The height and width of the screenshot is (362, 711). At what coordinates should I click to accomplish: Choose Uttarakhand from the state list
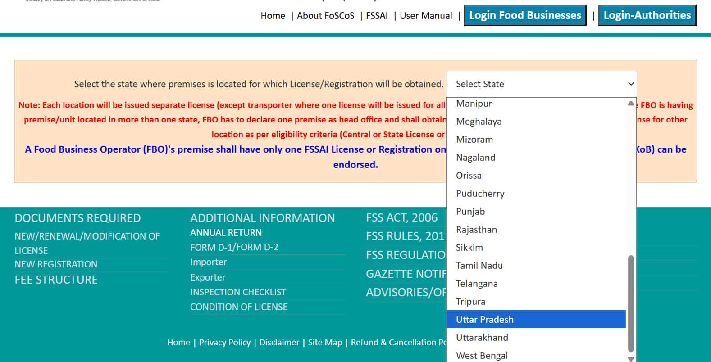click(536, 338)
